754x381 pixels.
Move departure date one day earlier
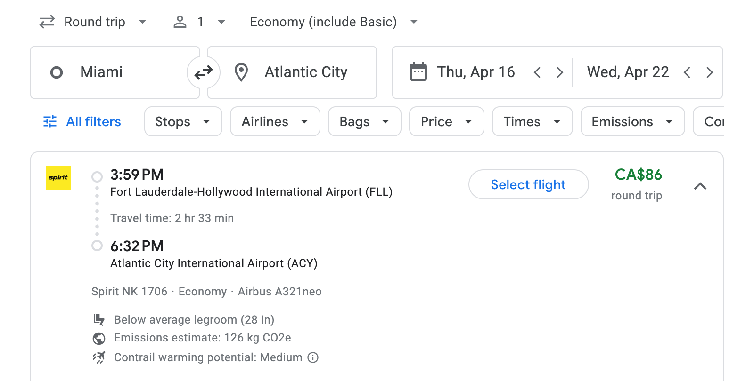(x=537, y=72)
